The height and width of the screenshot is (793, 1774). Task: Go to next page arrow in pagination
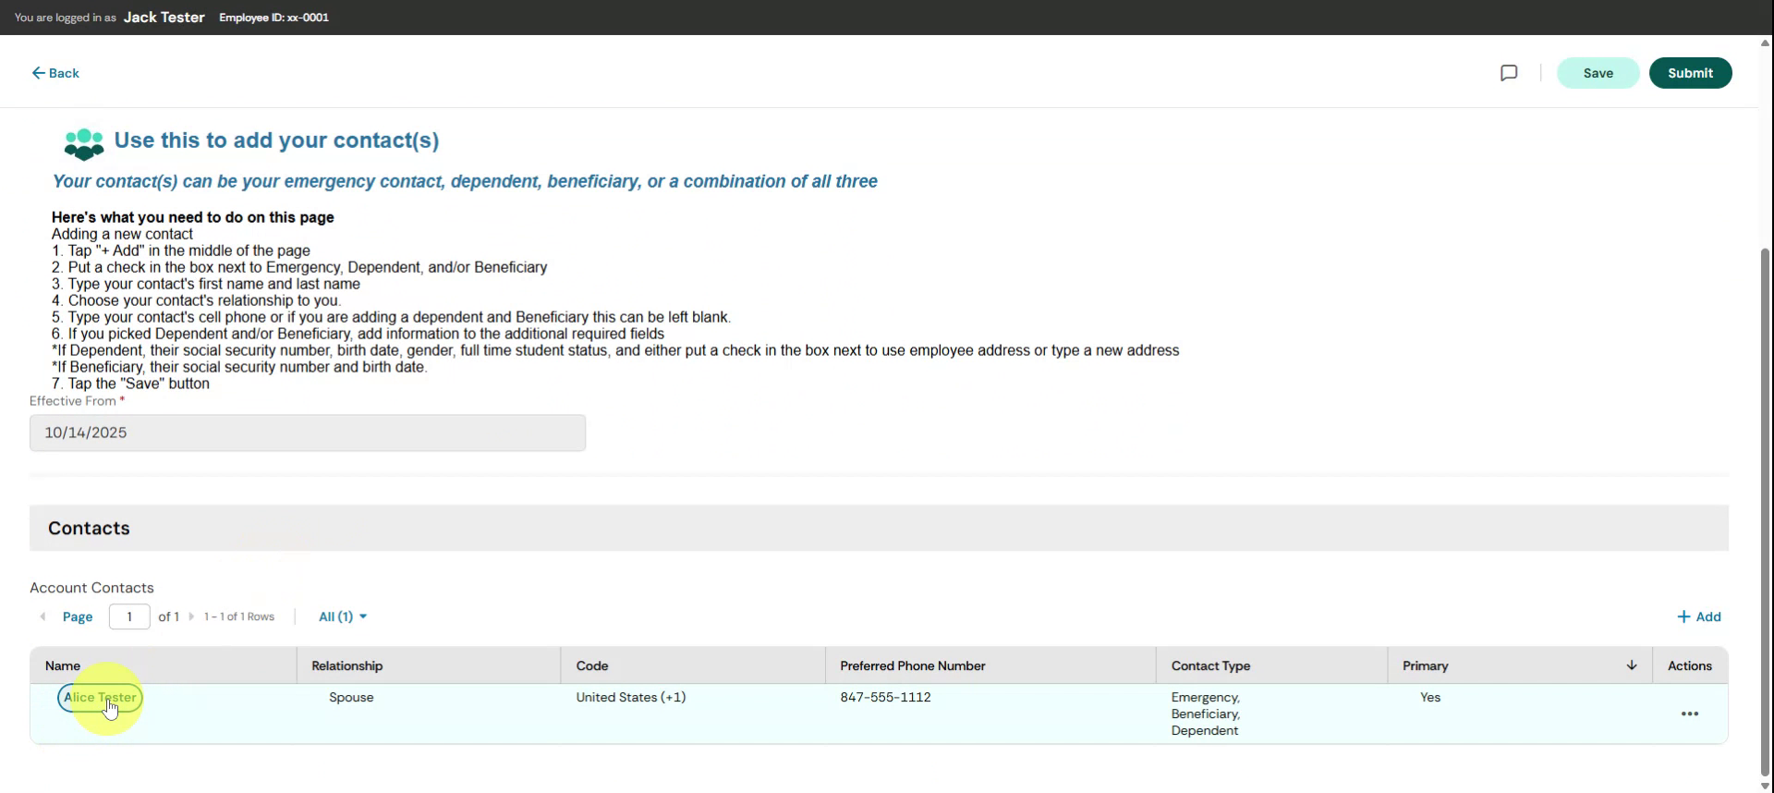point(191,616)
